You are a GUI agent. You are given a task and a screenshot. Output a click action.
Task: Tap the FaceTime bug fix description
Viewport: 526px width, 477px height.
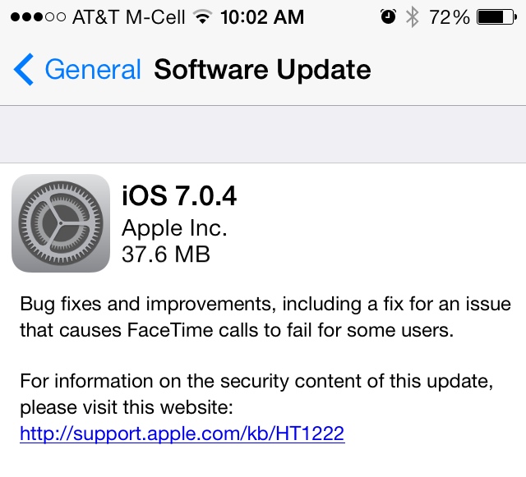pyautogui.click(x=265, y=317)
